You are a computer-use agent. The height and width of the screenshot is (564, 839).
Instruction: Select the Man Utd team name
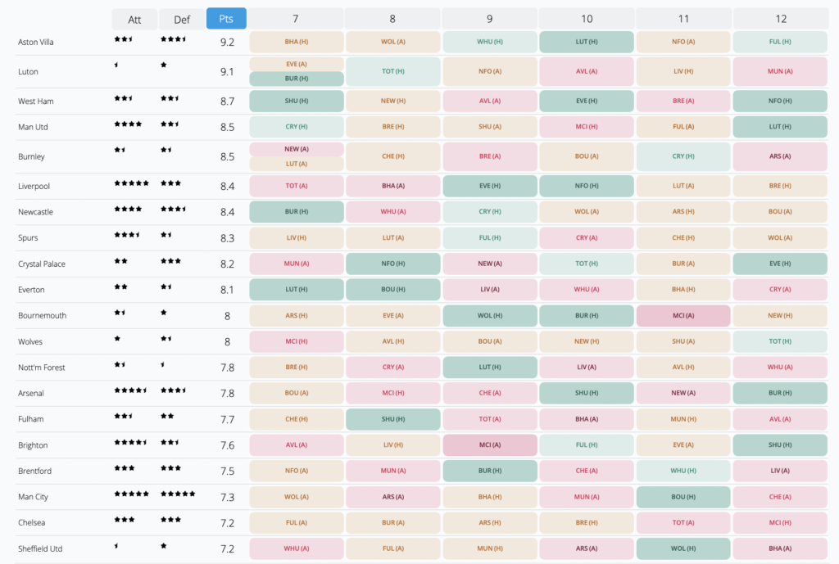coord(33,127)
